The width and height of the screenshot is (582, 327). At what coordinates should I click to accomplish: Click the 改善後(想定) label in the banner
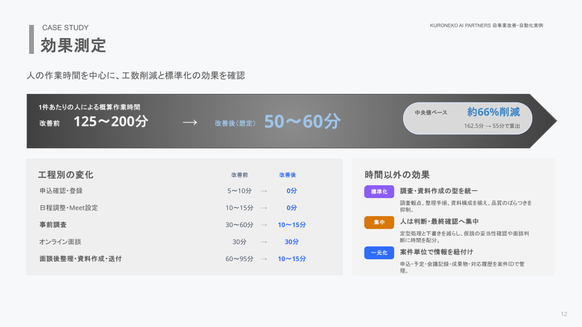[x=235, y=123]
